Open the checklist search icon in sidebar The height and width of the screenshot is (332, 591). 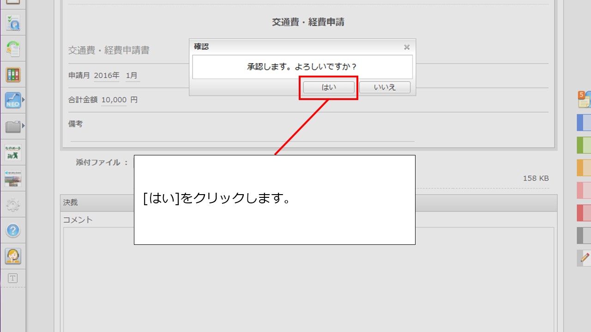tap(13, 23)
